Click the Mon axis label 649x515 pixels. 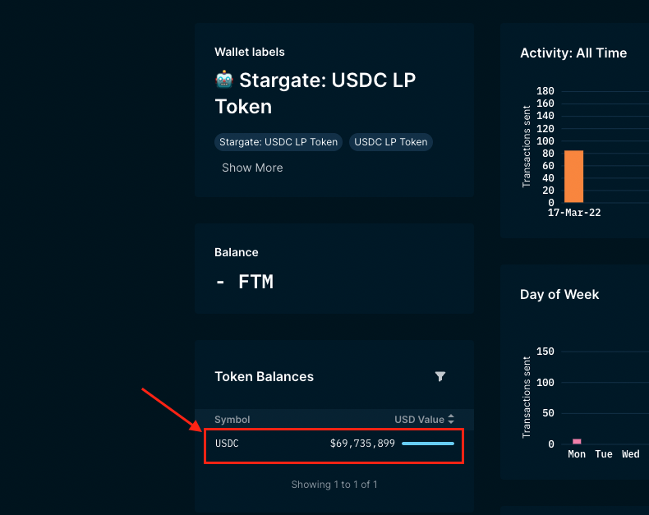(577, 454)
